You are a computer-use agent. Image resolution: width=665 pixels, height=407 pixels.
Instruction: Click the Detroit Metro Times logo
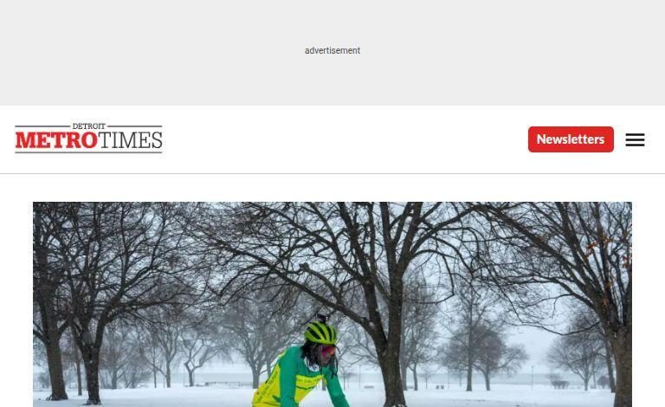pos(88,139)
